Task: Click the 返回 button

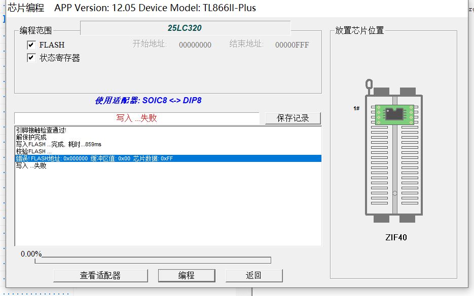Action: pyautogui.click(x=253, y=275)
